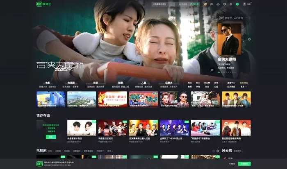This screenshot has width=287, height=169.
Task: Open 风云榜 link in navigation row
Action: point(207,83)
